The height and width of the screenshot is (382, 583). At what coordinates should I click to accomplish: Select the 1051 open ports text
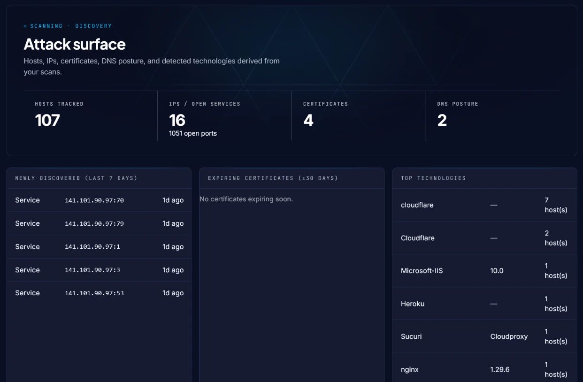pos(193,133)
